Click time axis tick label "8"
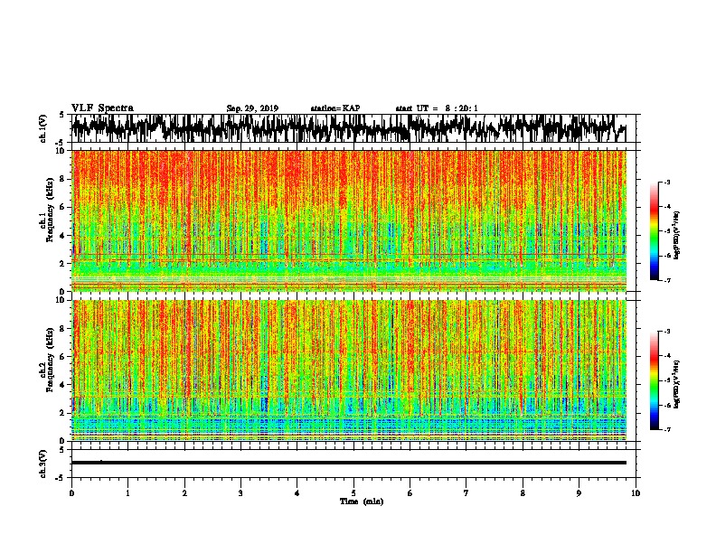The image size is (716, 553). click(523, 493)
